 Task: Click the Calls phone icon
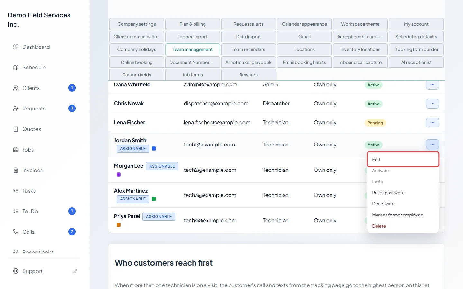(x=16, y=232)
